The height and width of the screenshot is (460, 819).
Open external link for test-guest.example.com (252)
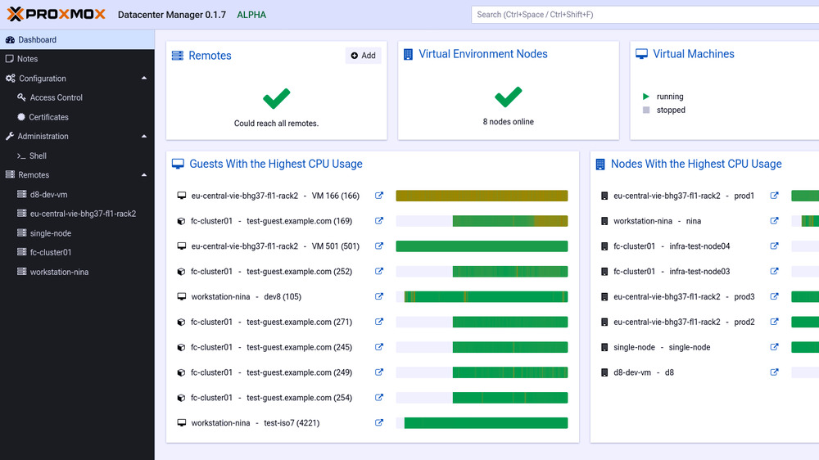(x=379, y=271)
